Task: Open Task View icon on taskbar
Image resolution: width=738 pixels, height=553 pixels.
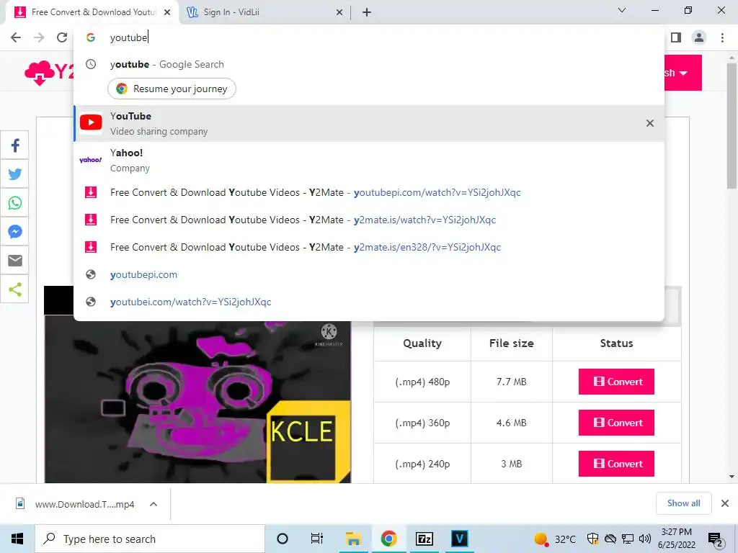Action: [317, 539]
